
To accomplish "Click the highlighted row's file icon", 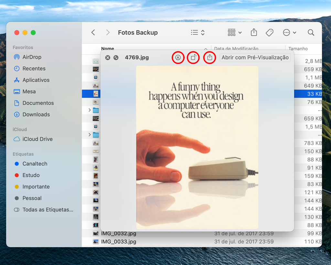I will [96, 94].
